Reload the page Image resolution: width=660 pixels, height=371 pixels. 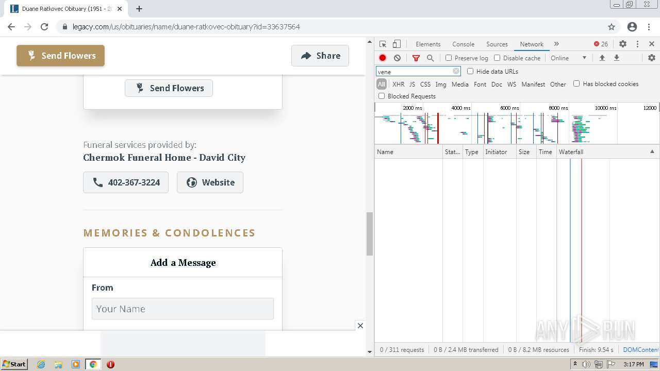44,27
